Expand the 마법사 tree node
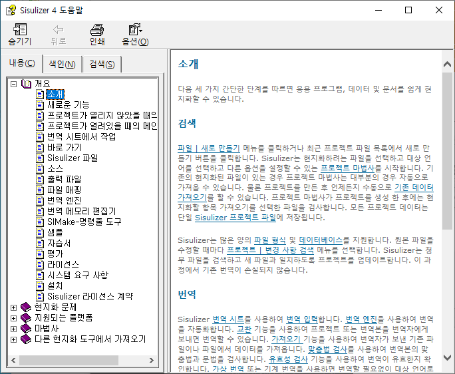455x374 pixels. tap(13, 329)
